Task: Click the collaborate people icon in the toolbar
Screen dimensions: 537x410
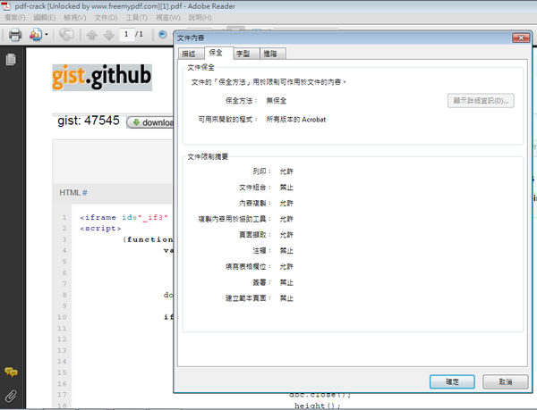Action: (x=36, y=35)
